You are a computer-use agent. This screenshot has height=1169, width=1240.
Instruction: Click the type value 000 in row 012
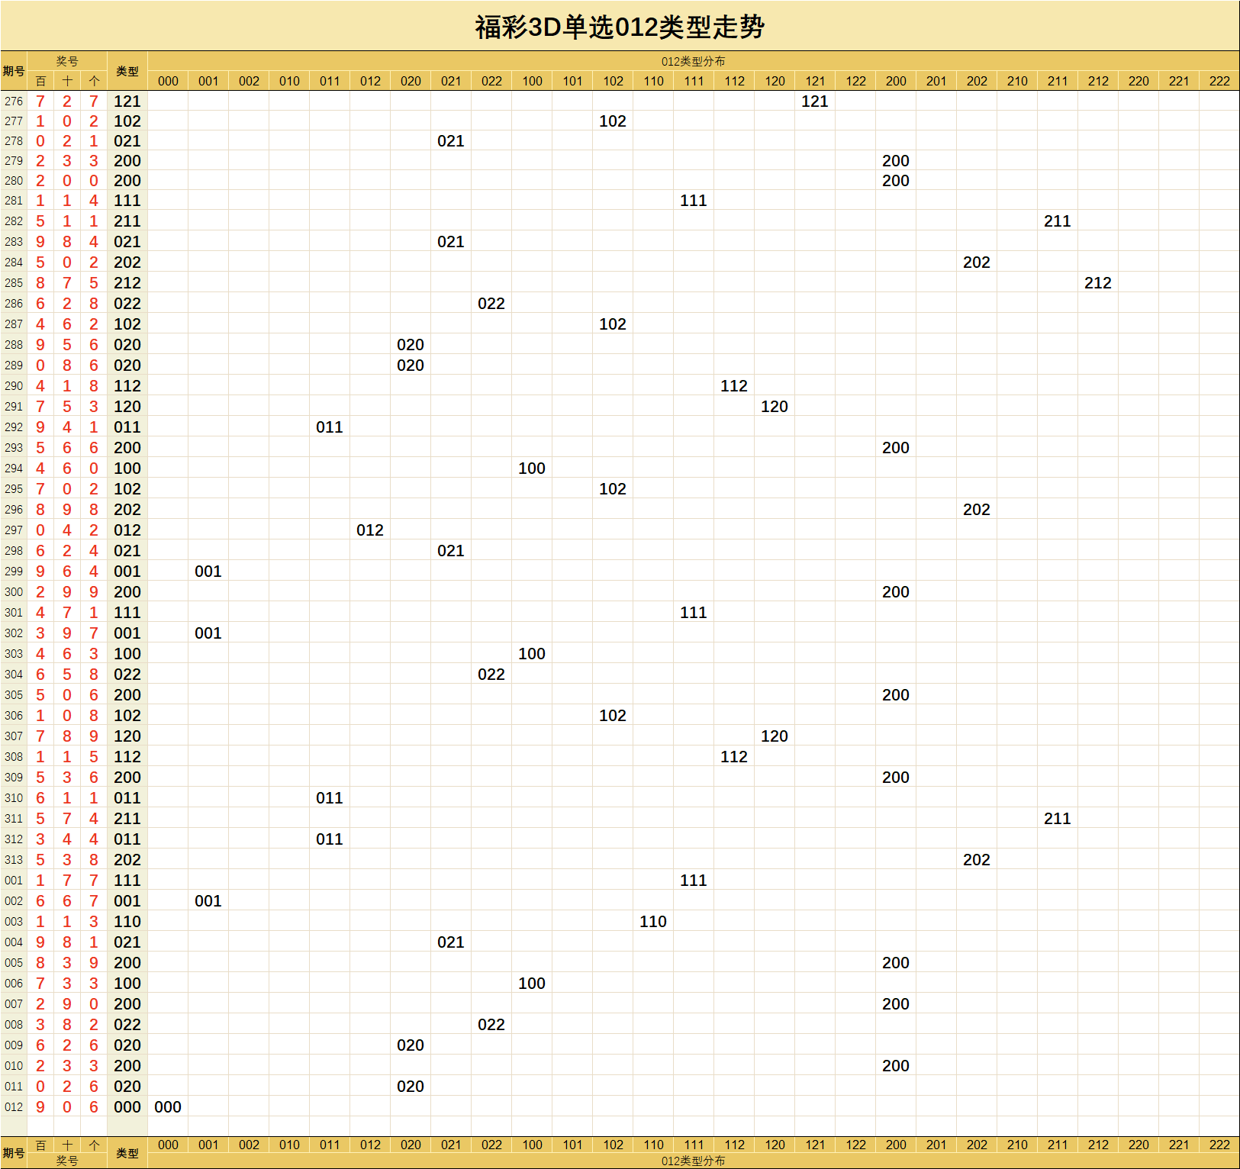(127, 1106)
